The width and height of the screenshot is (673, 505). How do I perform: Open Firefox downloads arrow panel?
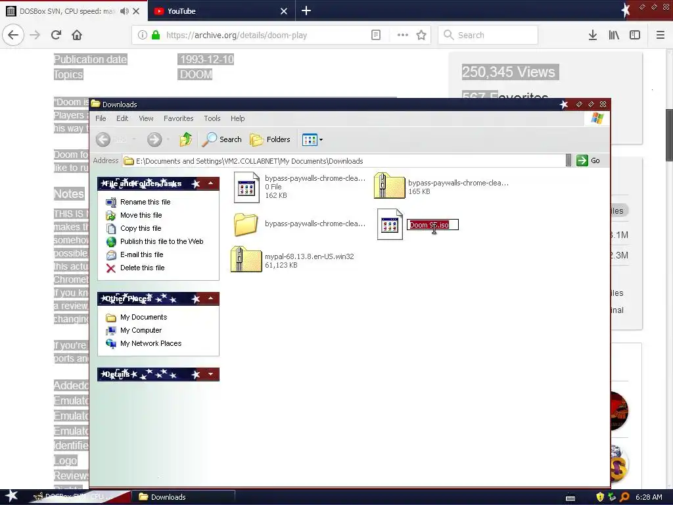point(592,36)
